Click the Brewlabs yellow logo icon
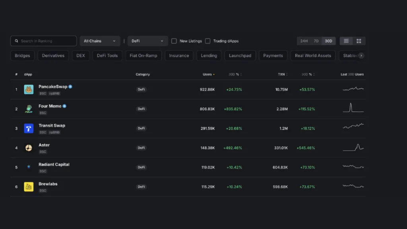The image size is (407, 229). 29,187
